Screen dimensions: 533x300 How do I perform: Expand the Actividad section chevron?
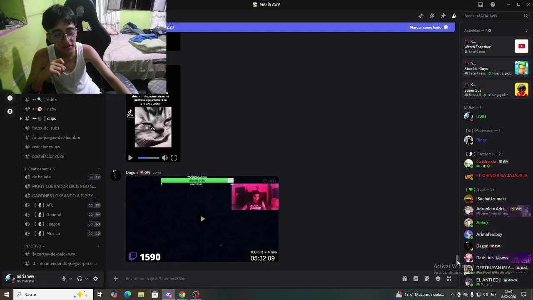coord(526,30)
